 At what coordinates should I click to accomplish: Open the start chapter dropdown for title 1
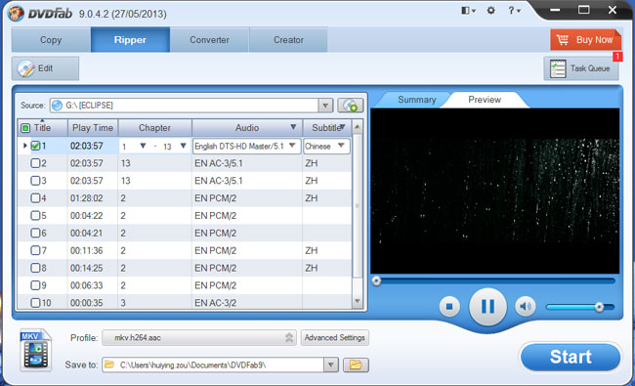click(x=143, y=146)
